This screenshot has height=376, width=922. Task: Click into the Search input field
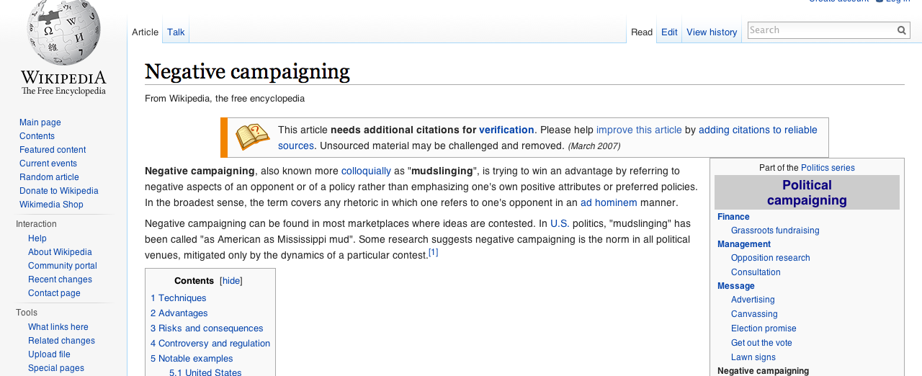[821, 30]
